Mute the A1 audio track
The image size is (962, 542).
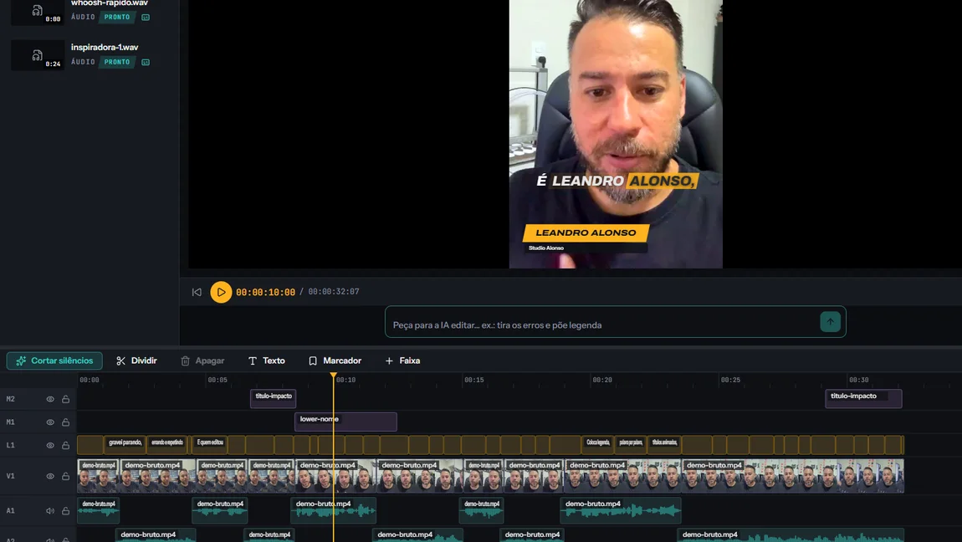[50, 511]
